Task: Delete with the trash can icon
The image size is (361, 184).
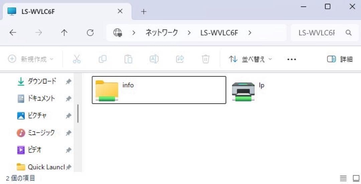Action: coord(206,59)
